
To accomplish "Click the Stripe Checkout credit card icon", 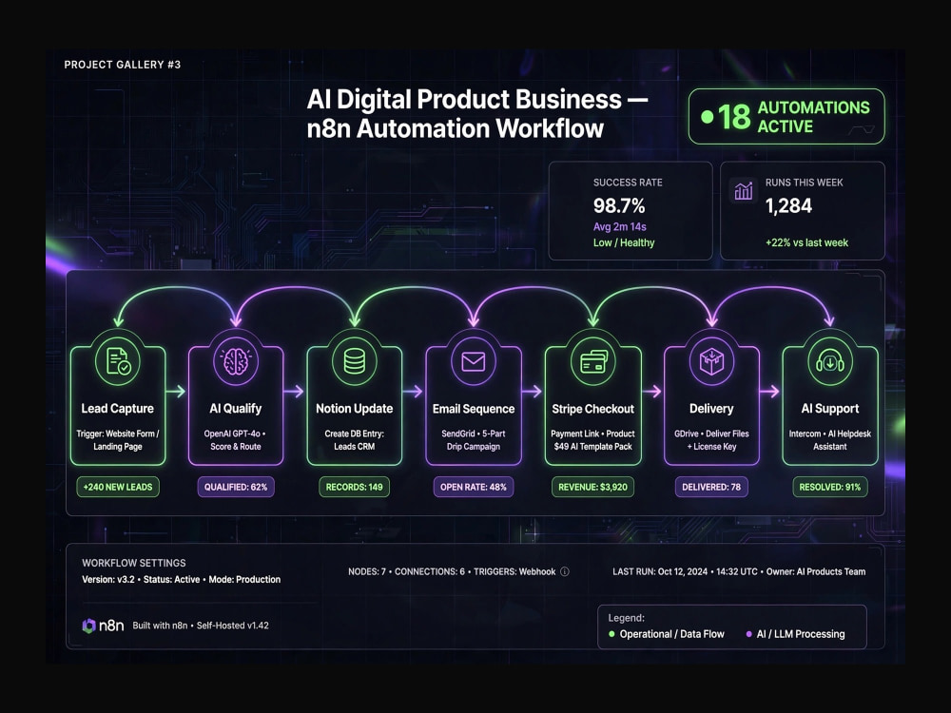I will 593,361.
